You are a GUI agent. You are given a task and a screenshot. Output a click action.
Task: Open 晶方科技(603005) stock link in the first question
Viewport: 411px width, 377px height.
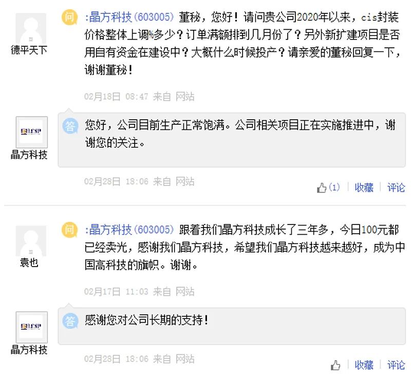tap(130, 17)
